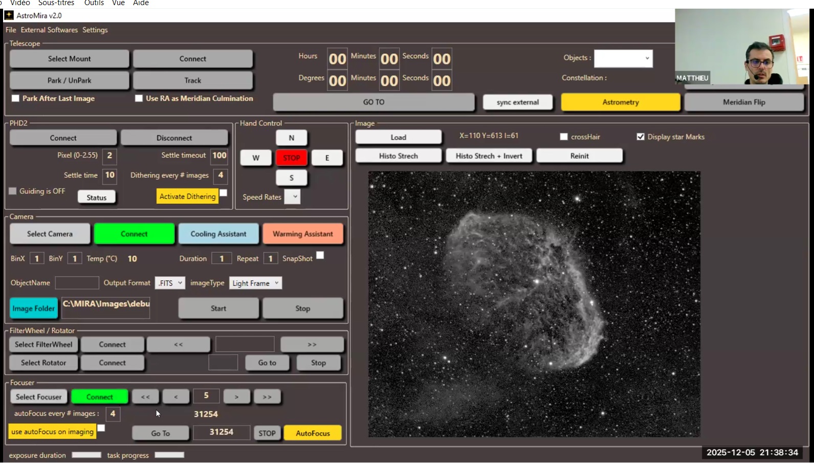This screenshot has height=463, width=814.
Task: Enable Park After Last Image checkbox
Action: click(16, 98)
